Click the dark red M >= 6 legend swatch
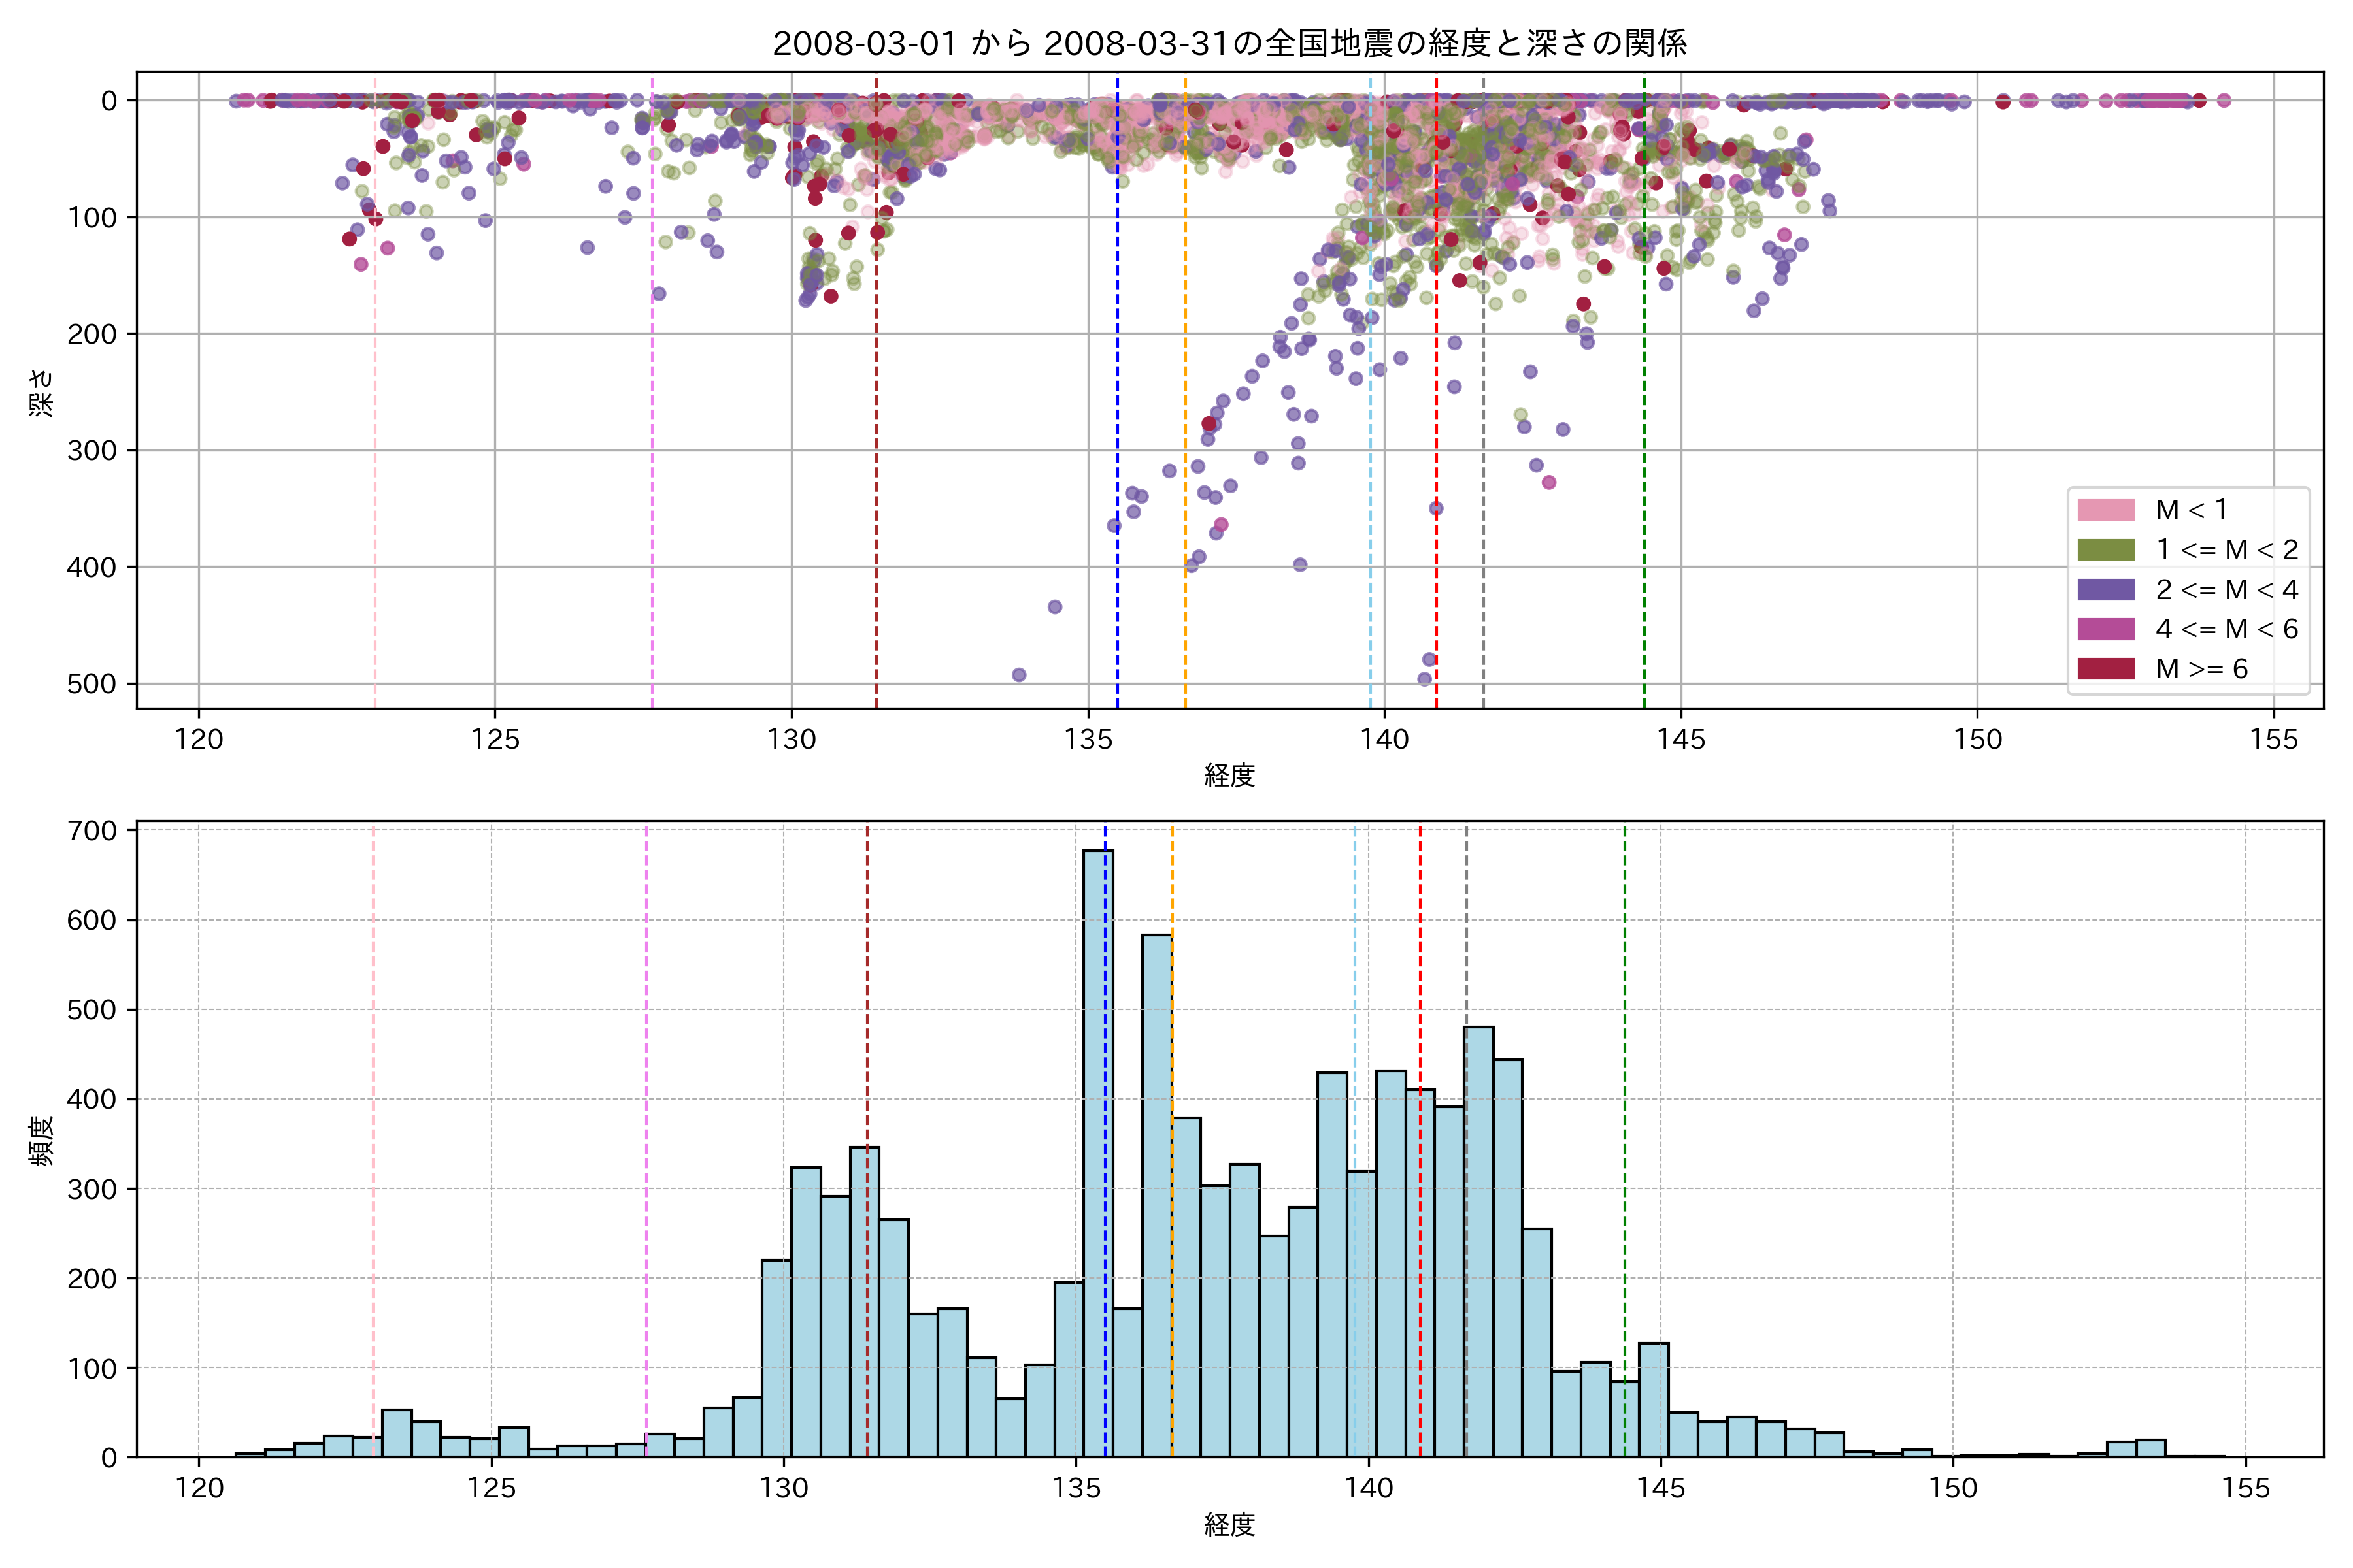This screenshot has height=1568, width=2353. pos(2106,669)
